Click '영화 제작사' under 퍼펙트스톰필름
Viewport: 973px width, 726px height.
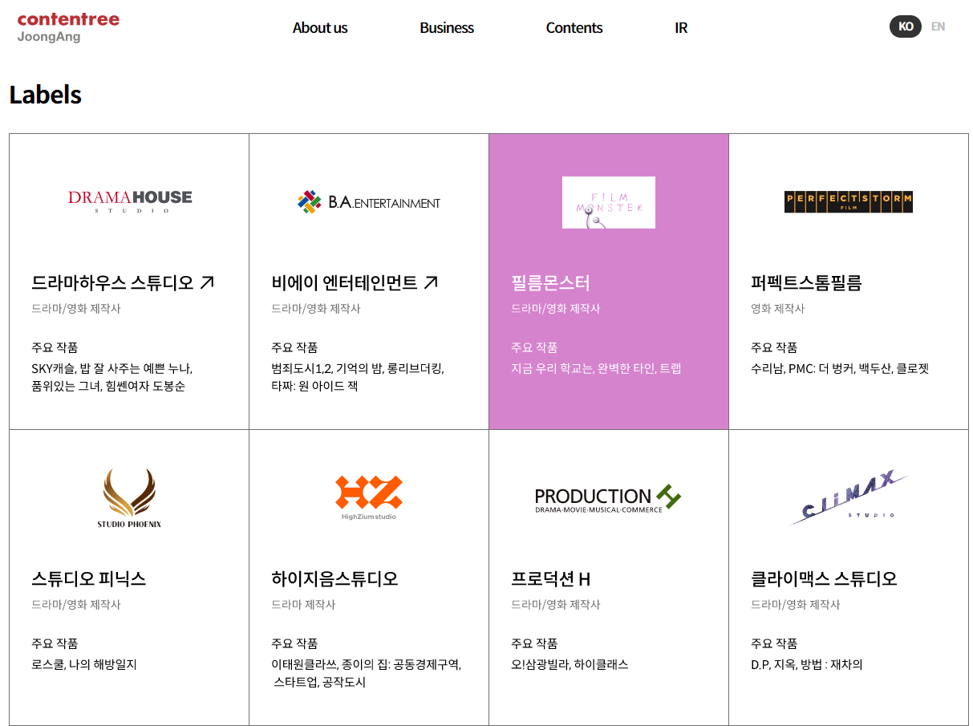[778, 309]
